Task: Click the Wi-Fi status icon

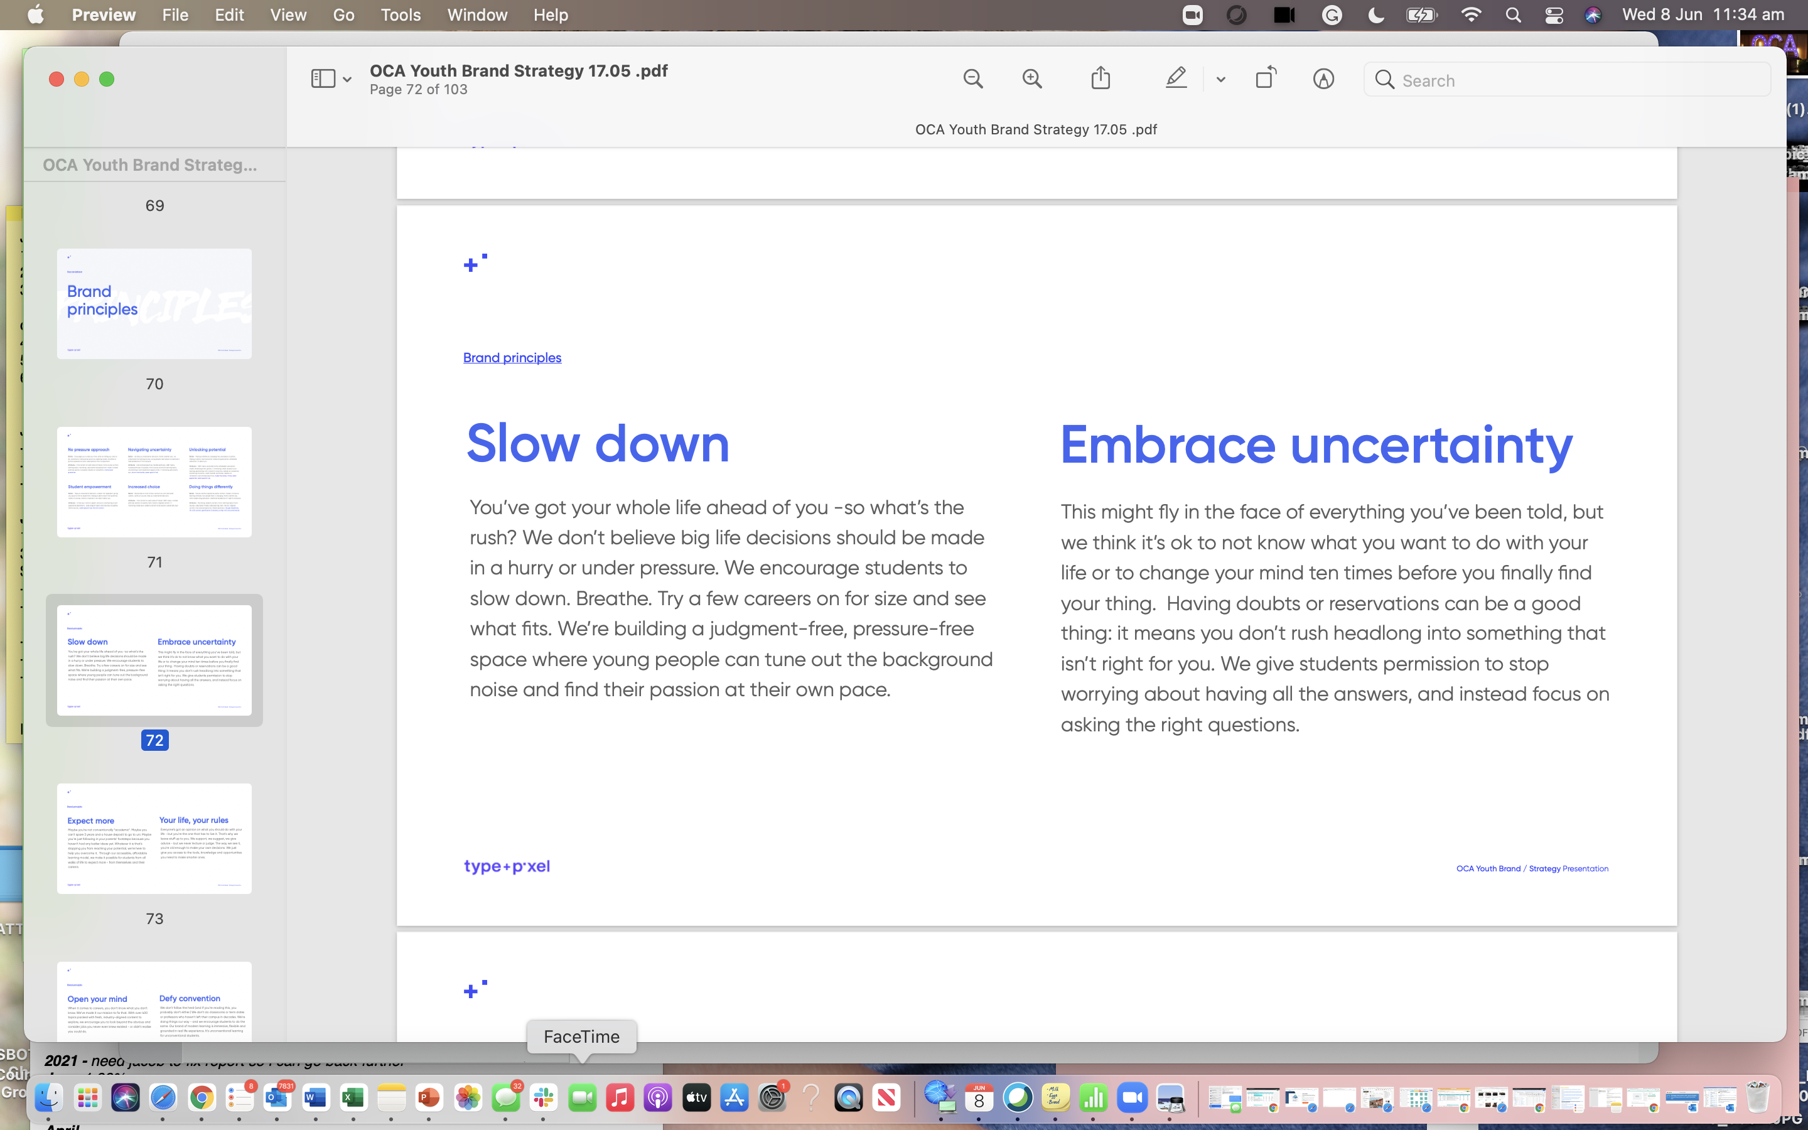Action: [1471, 15]
